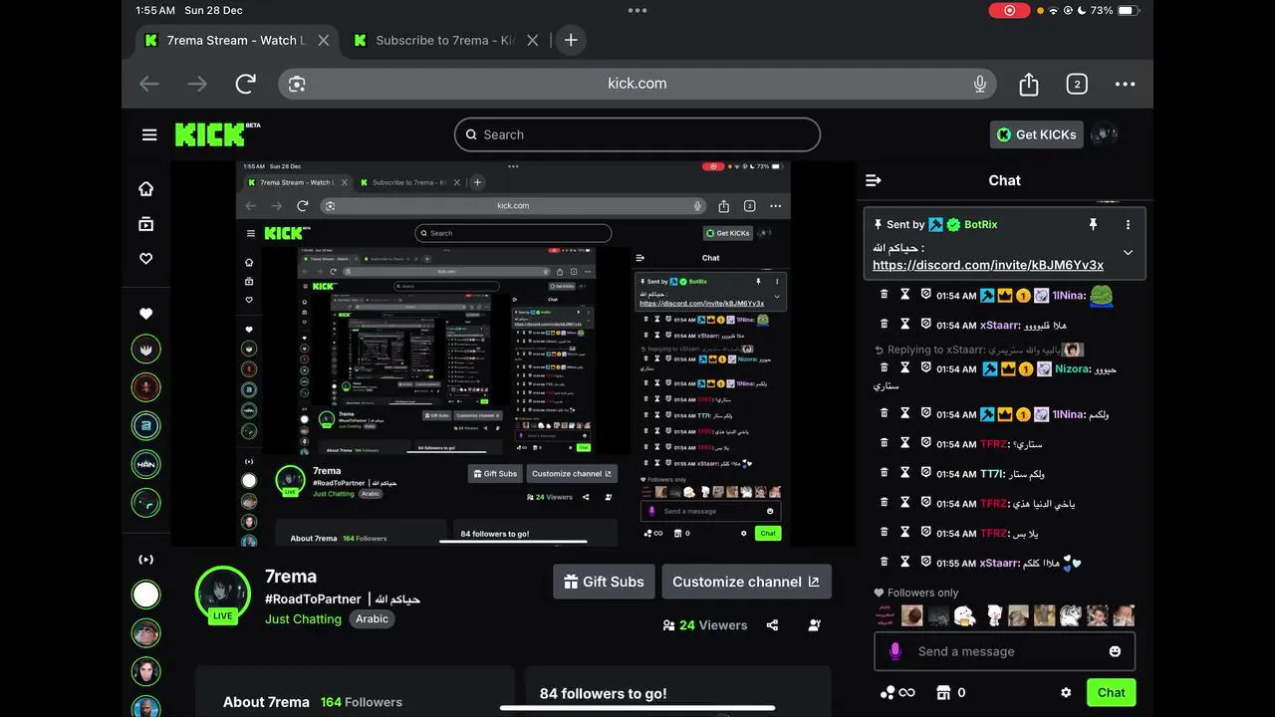Close the Subscribe to 7rema tab

coord(532,40)
